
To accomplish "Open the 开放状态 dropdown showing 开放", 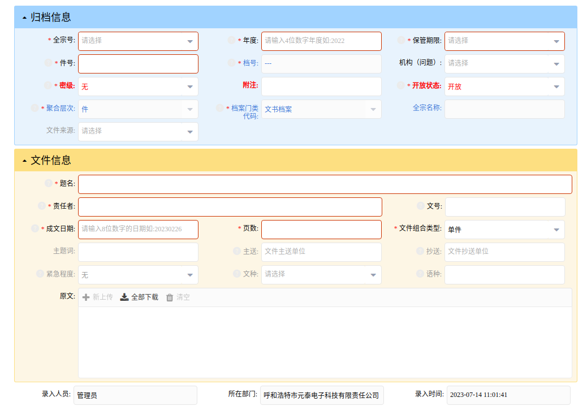I will 504,87.
